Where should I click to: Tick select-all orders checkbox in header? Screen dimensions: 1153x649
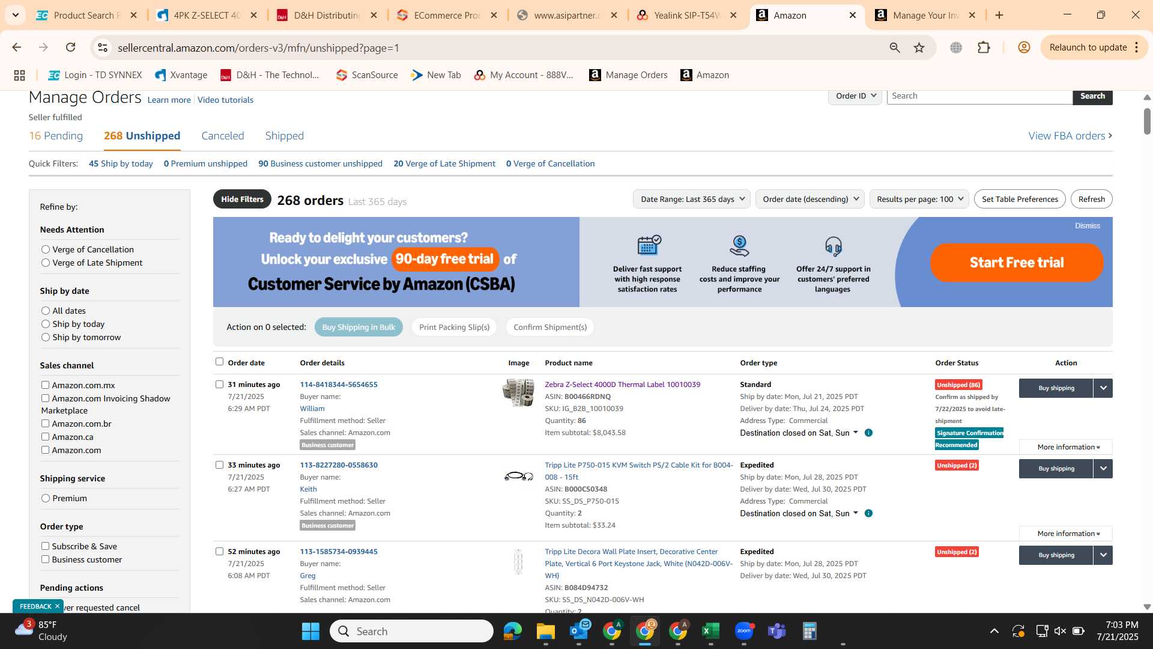(x=219, y=362)
